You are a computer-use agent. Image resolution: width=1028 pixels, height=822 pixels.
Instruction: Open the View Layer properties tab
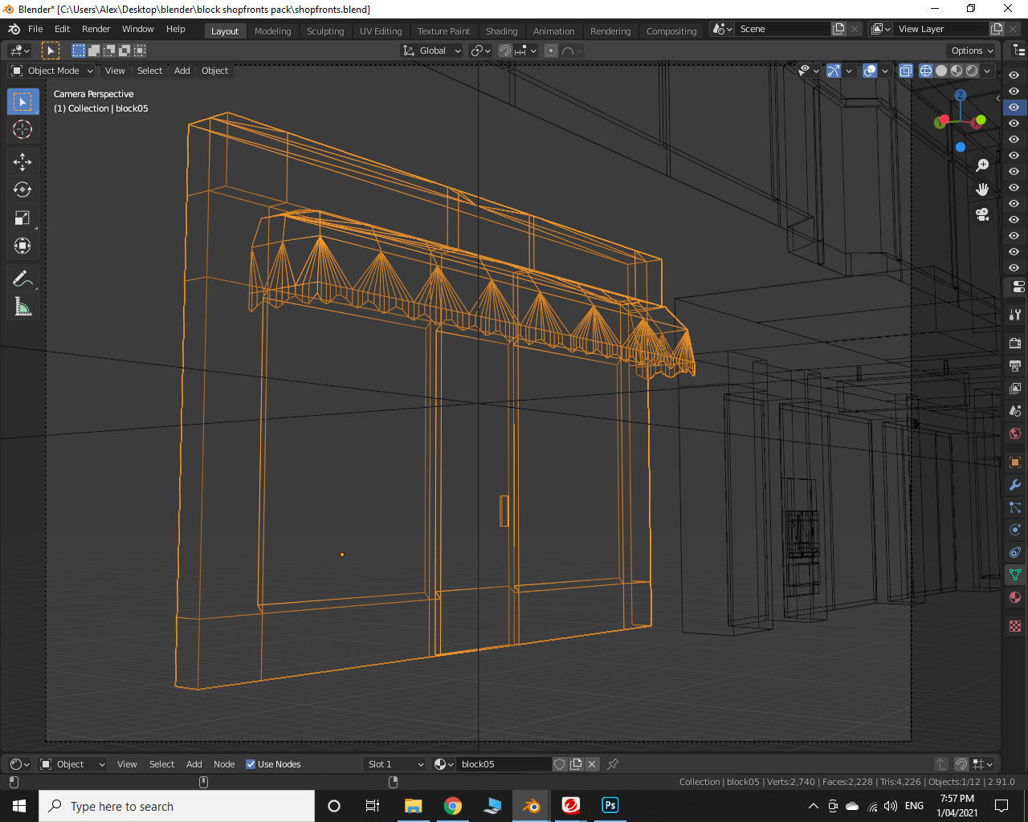(x=1015, y=389)
